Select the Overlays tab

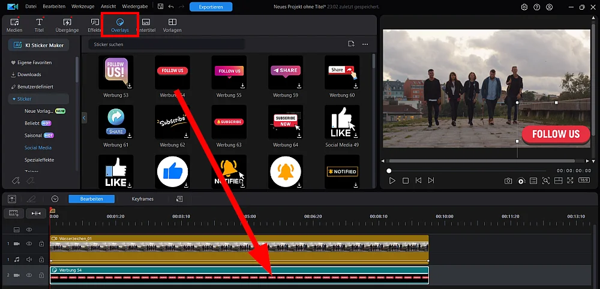click(x=120, y=25)
